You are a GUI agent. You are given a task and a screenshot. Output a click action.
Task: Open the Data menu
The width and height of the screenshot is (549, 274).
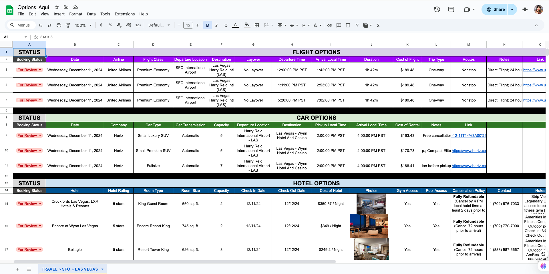[x=91, y=14]
